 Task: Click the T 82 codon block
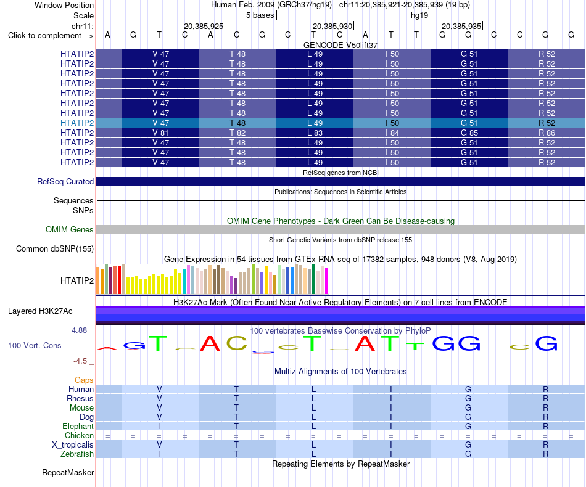237,133
